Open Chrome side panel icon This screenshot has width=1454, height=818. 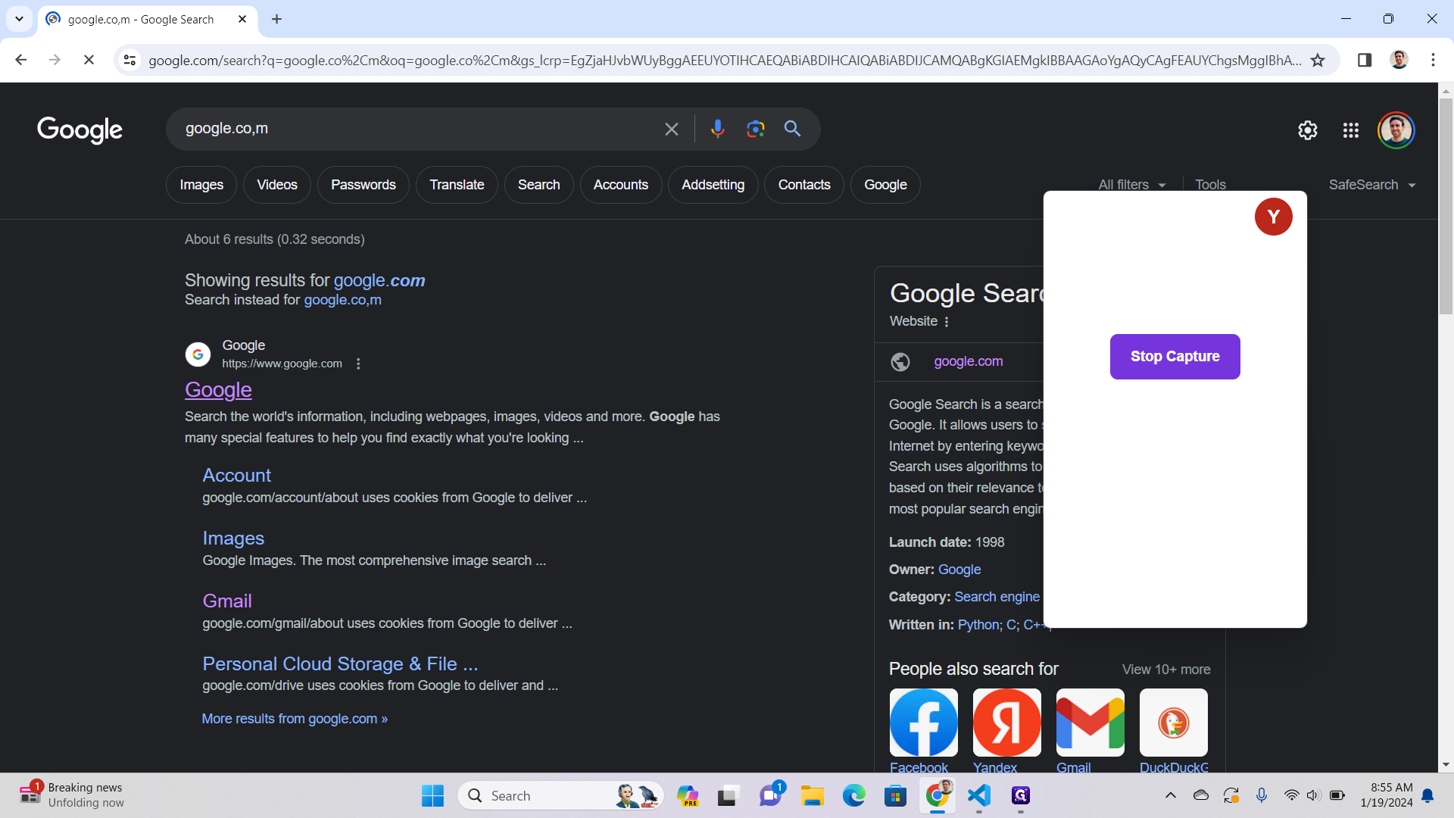pos(1364,60)
